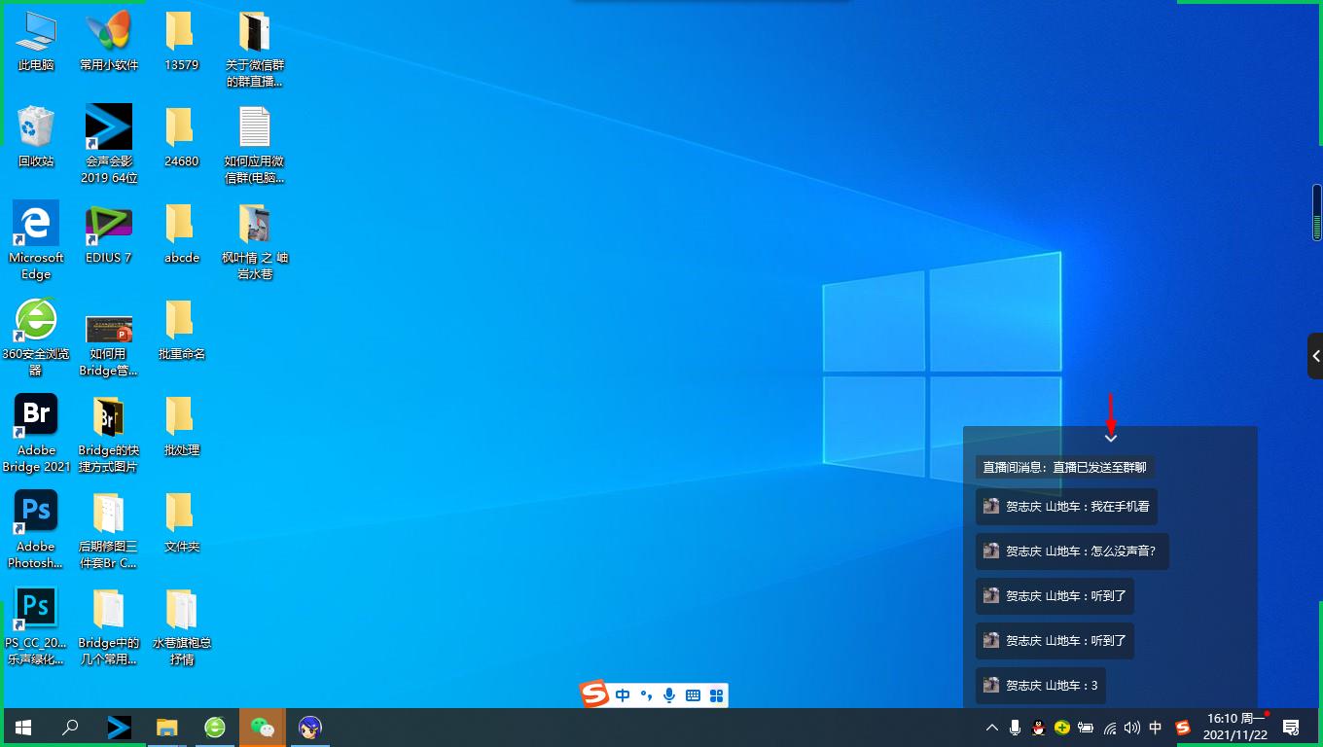
Task: Open the Sogou toolbox grid icon
Action: pyautogui.click(x=717, y=695)
